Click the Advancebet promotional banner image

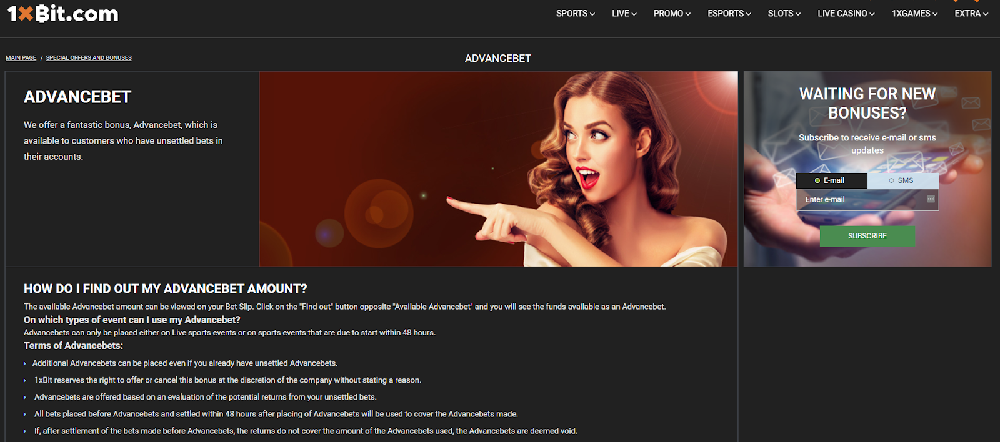pyautogui.click(x=498, y=169)
